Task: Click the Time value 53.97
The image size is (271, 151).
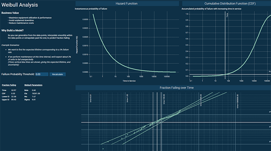Action: point(14,90)
